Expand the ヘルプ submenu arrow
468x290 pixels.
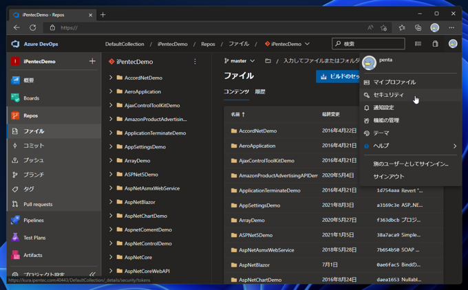[x=454, y=146]
